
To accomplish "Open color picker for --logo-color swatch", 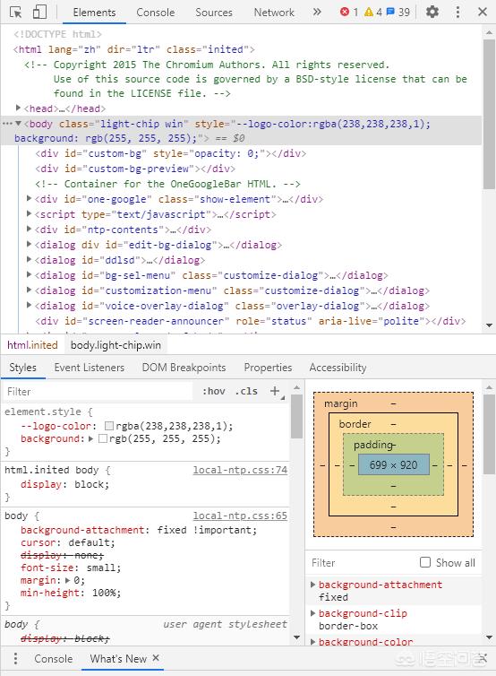I will [109, 426].
